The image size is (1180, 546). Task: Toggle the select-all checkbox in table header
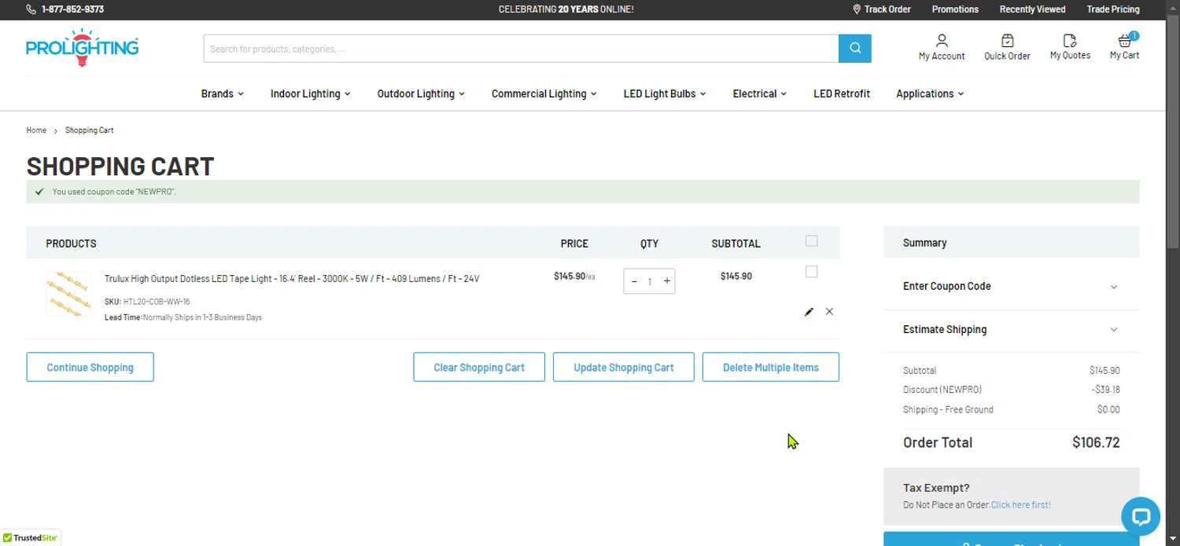point(812,241)
